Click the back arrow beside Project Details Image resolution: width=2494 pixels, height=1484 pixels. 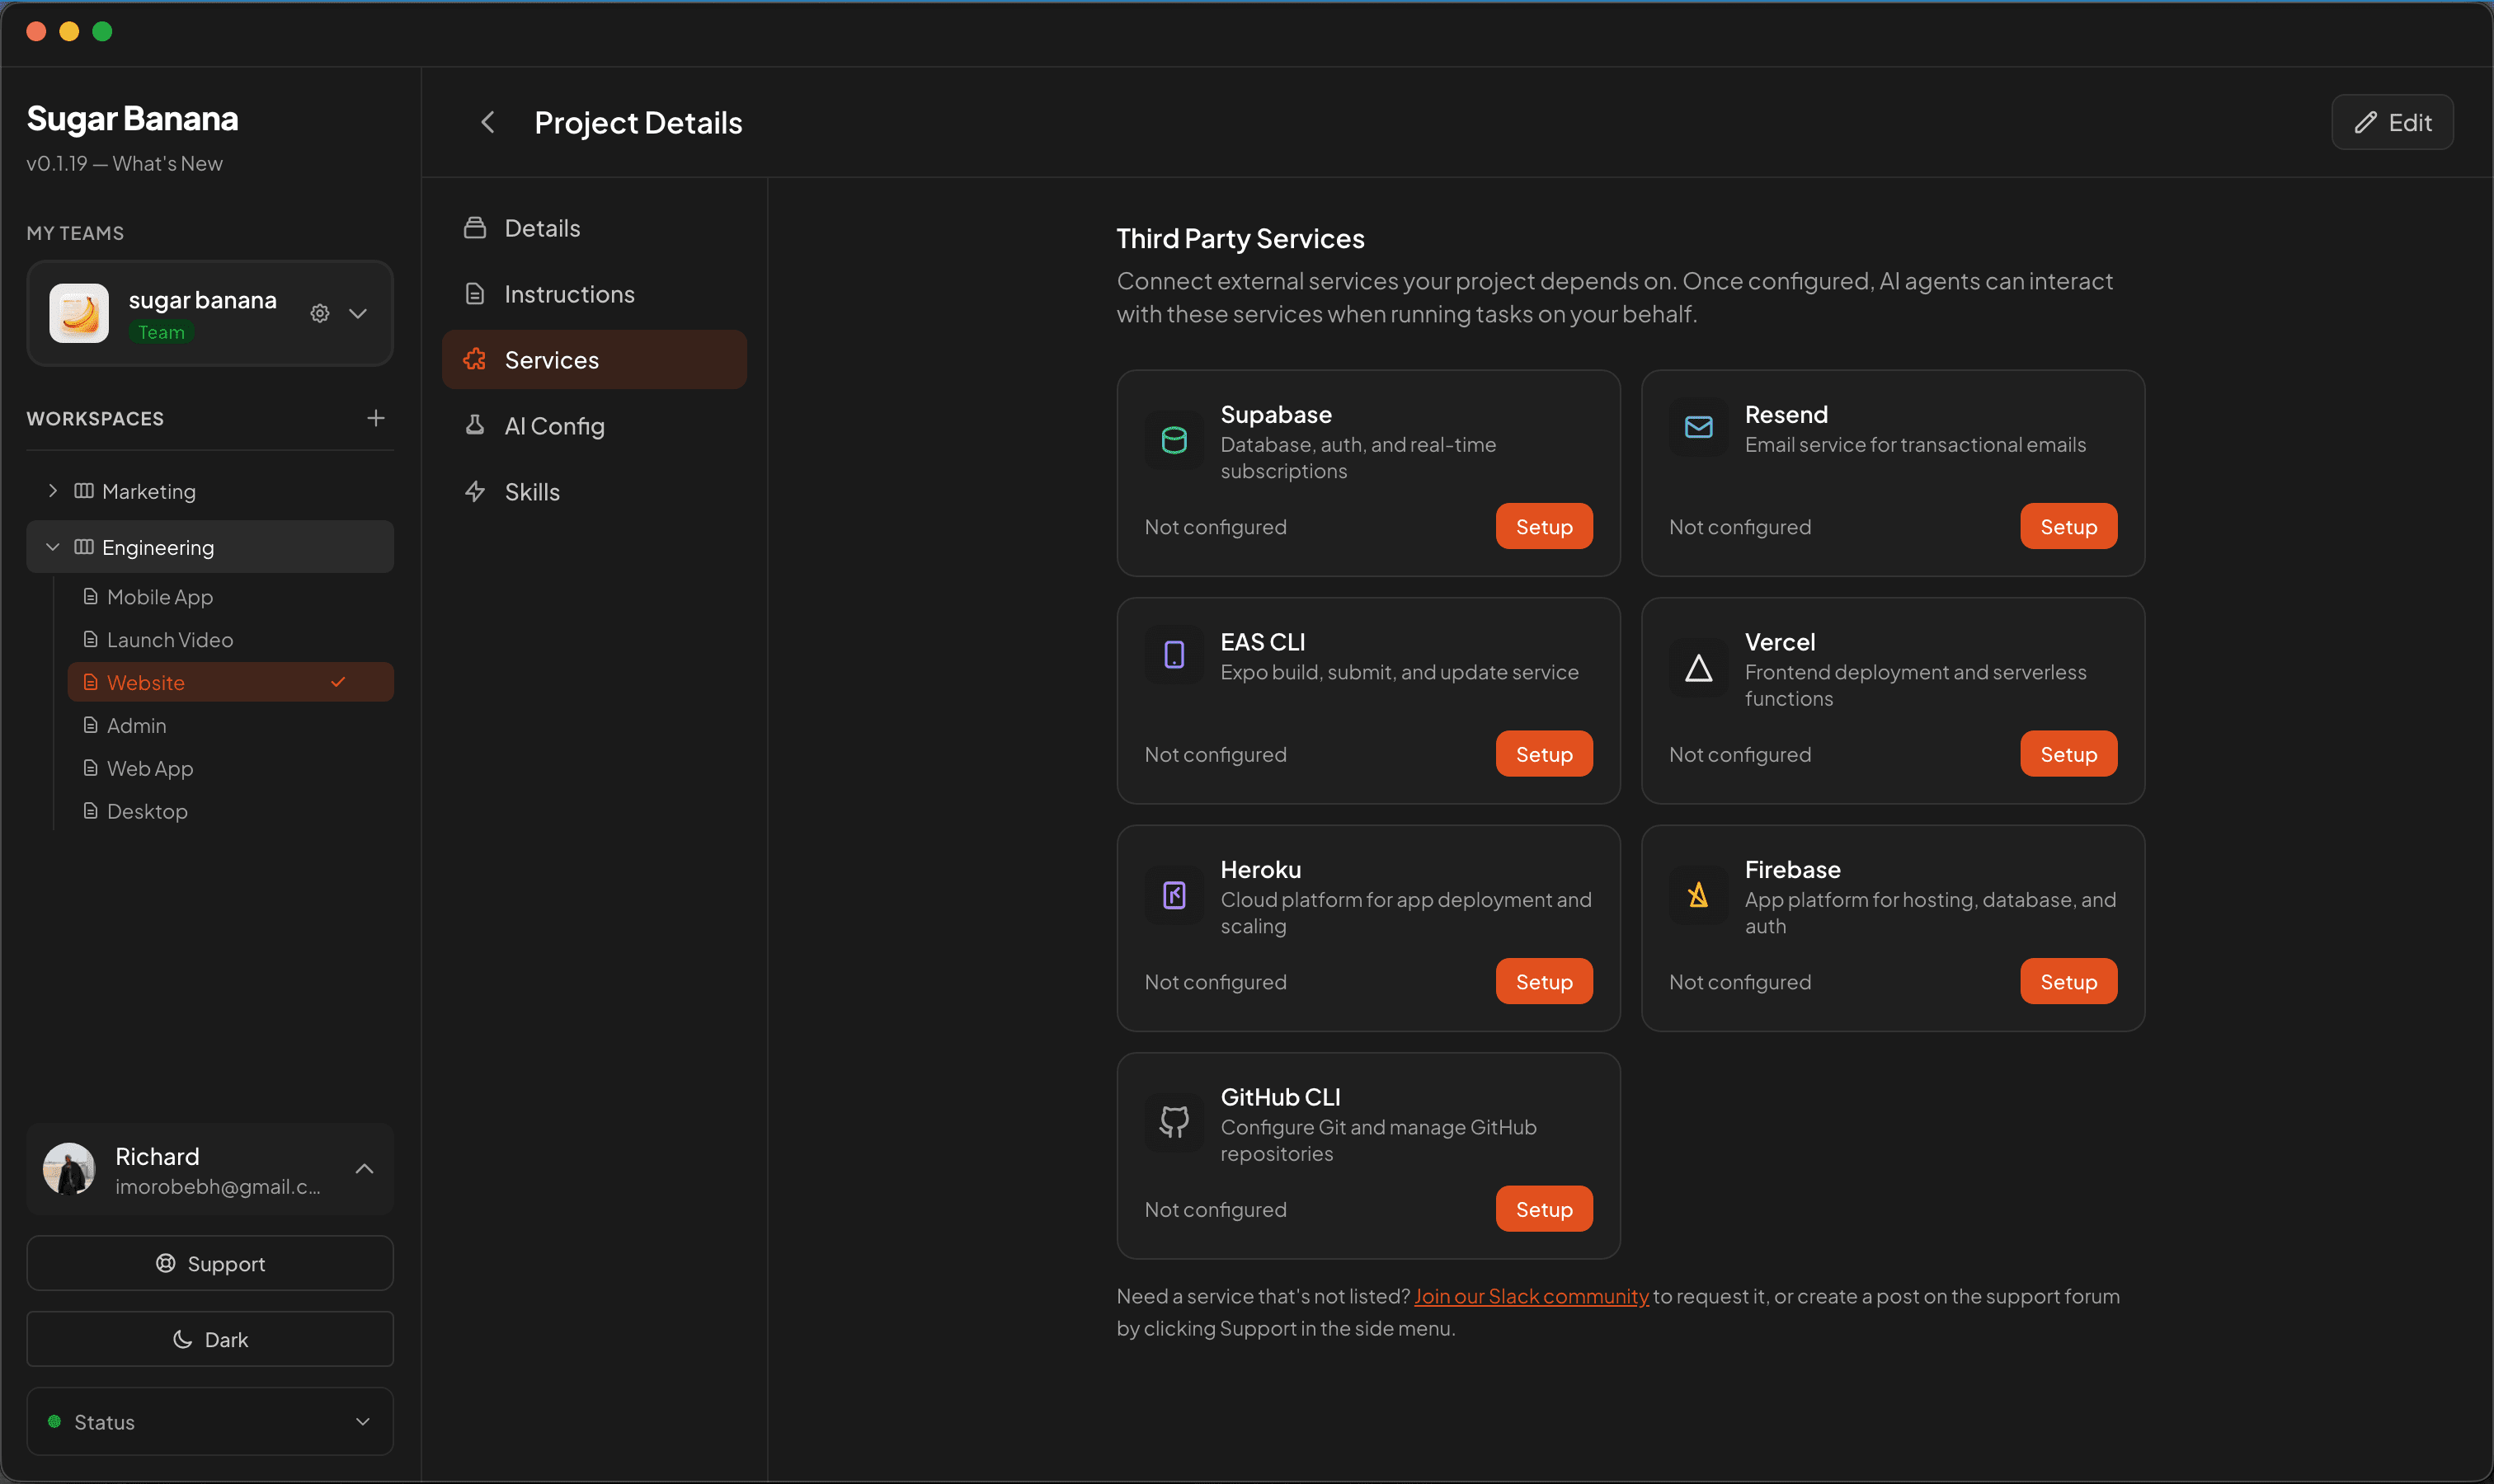tap(488, 122)
